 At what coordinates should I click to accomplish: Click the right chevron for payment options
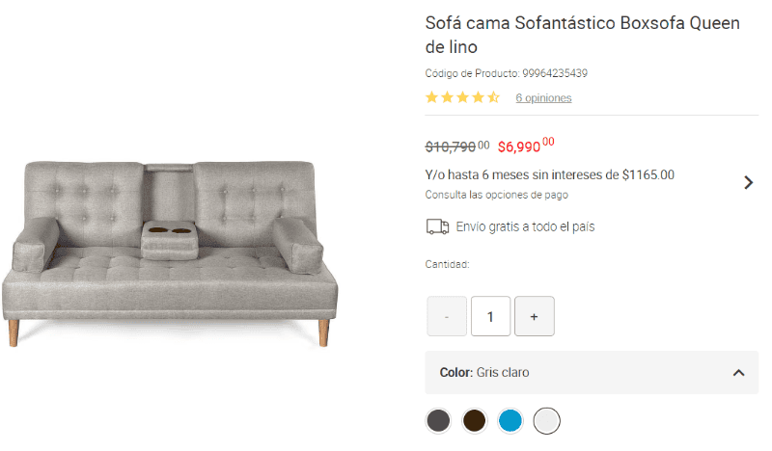(748, 182)
